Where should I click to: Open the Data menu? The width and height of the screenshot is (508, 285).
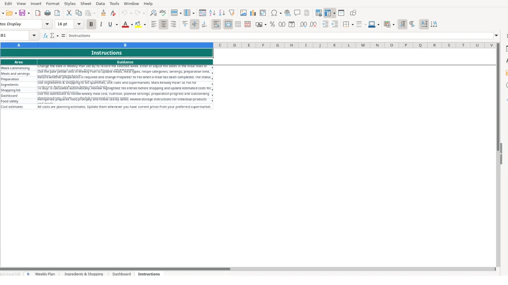(x=100, y=3)
